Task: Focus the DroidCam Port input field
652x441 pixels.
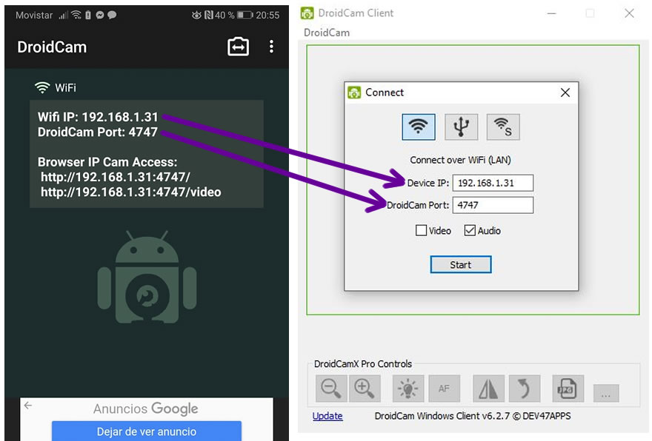Action: tap(493, 205)
